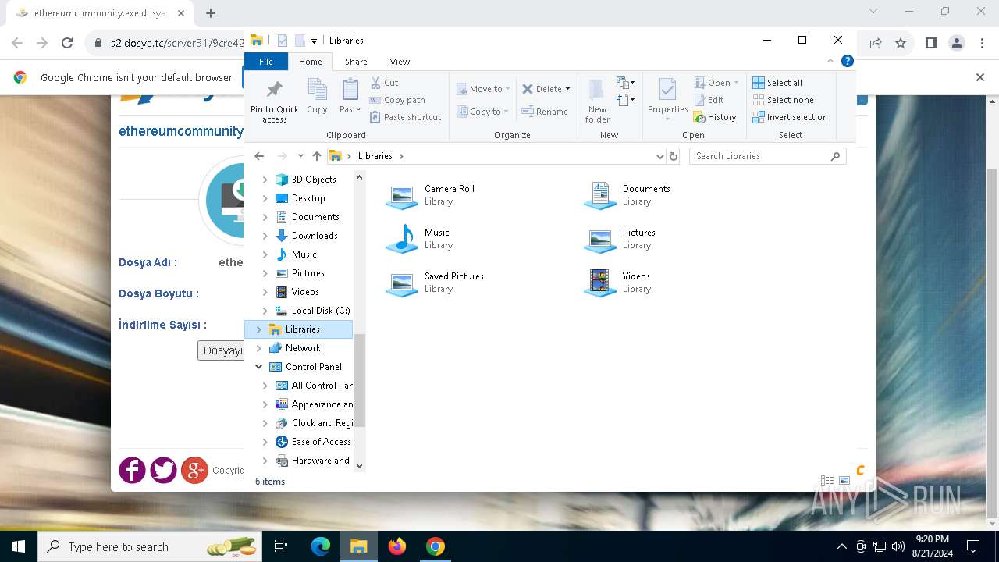Click Chrome reload page button
This screenshot has height=562, width=999.
[x=67, y=43]
